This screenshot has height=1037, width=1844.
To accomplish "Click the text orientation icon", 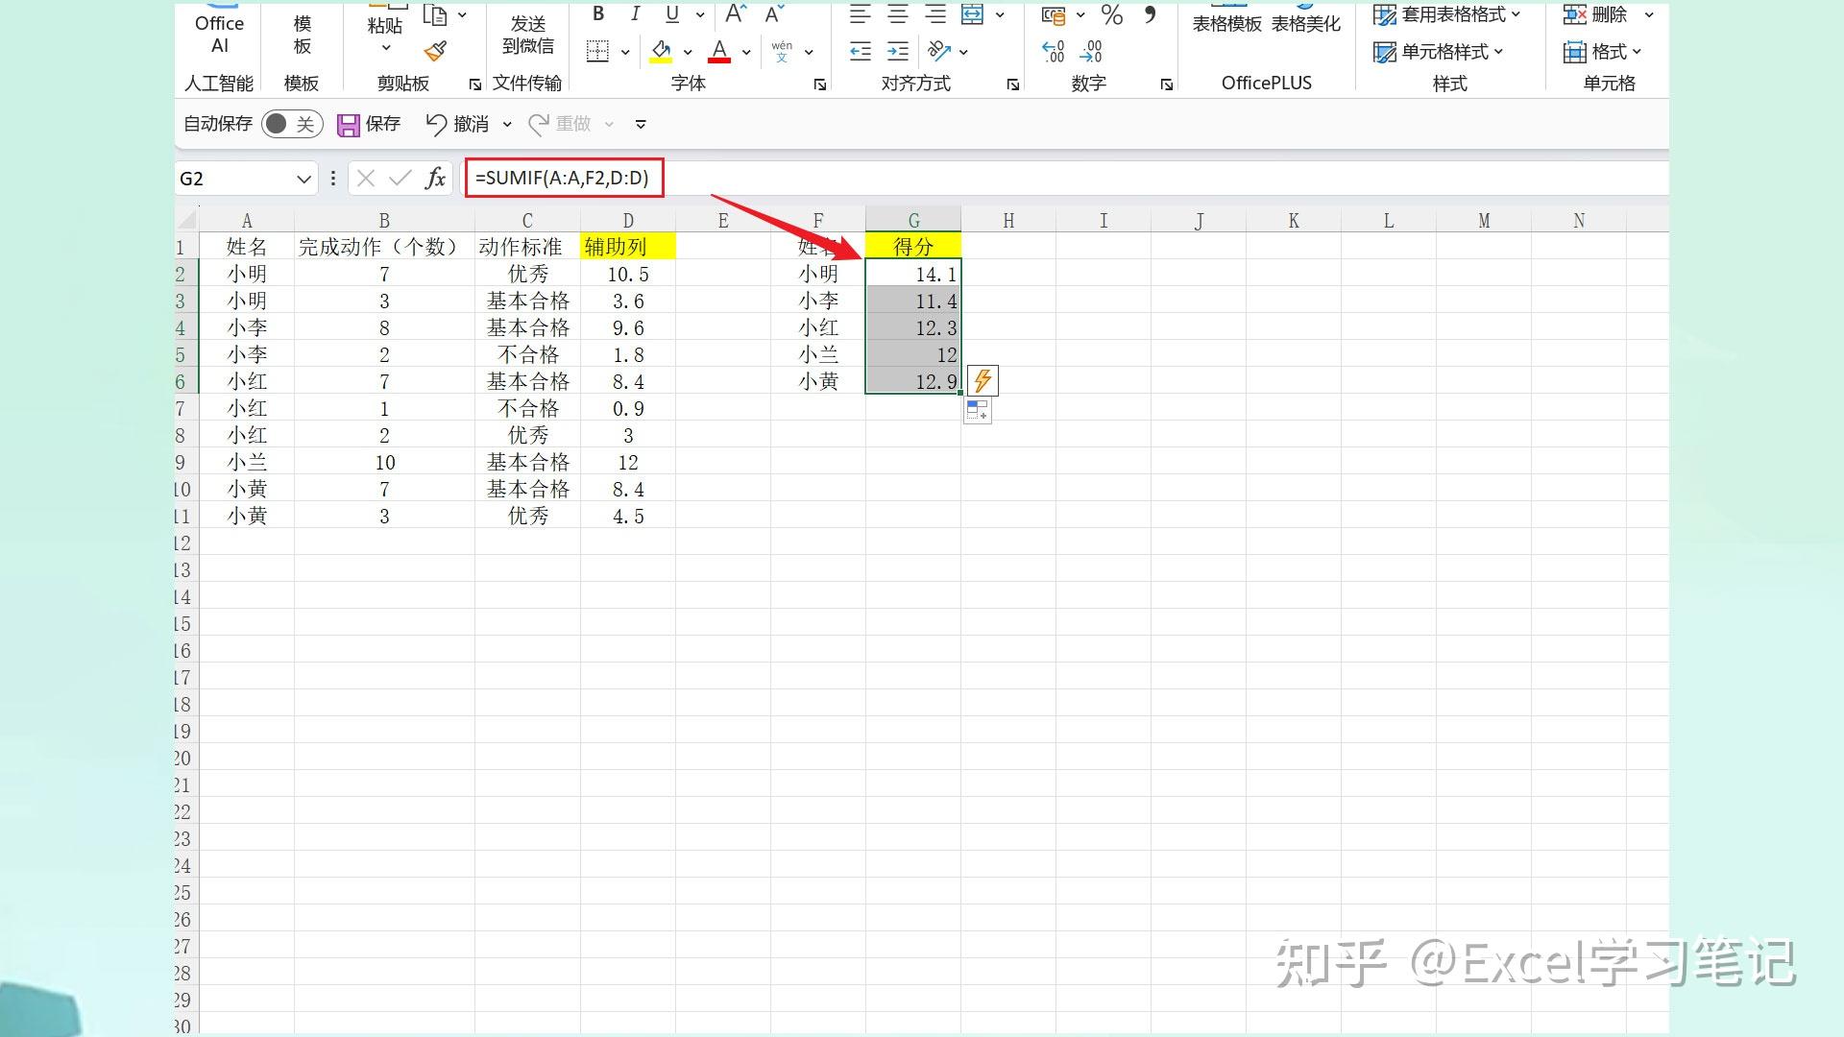I will coord(939,51).
